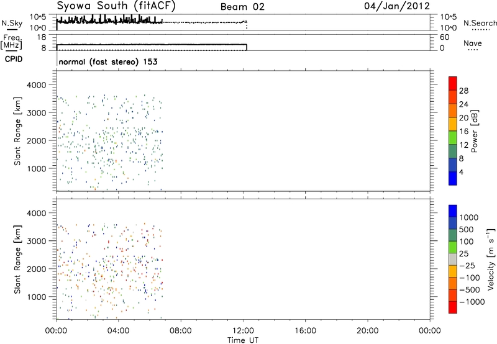Click the date '04/Jan/2012'
The width and height of the screenshot is (497, 344).
coord(397,6)
